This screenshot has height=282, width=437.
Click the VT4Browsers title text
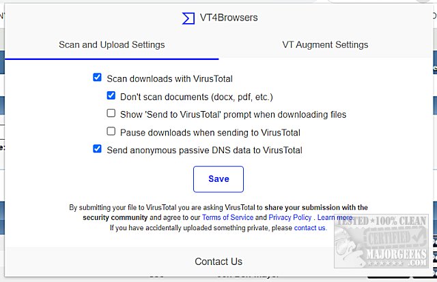(229, 18)
